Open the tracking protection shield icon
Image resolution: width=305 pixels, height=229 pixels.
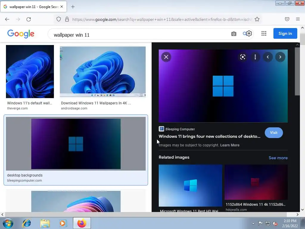pyautogui.click(x=59, y=19)
